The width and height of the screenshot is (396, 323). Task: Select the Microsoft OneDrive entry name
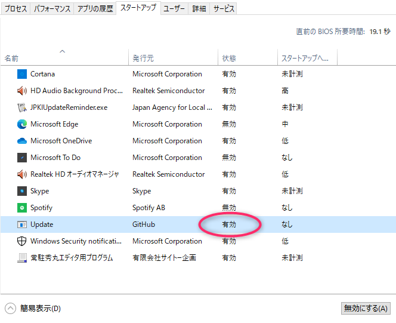tap(61, 141)
